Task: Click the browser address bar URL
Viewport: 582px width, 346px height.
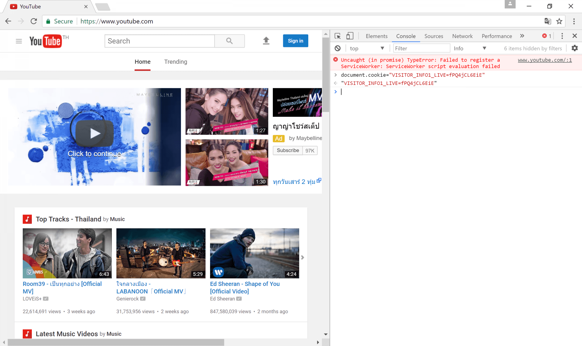Action: 117,21
